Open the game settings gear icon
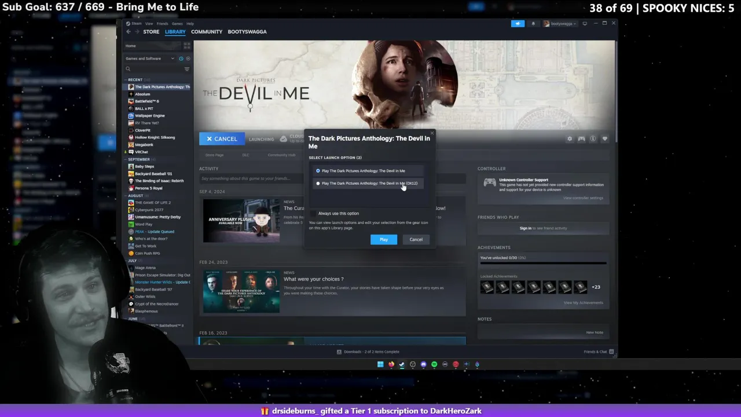 [570, 139]
